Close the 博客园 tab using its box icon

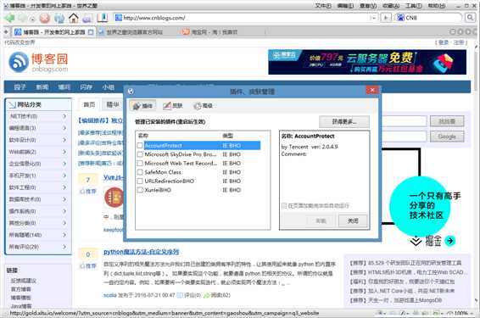[x=91, y=32]
